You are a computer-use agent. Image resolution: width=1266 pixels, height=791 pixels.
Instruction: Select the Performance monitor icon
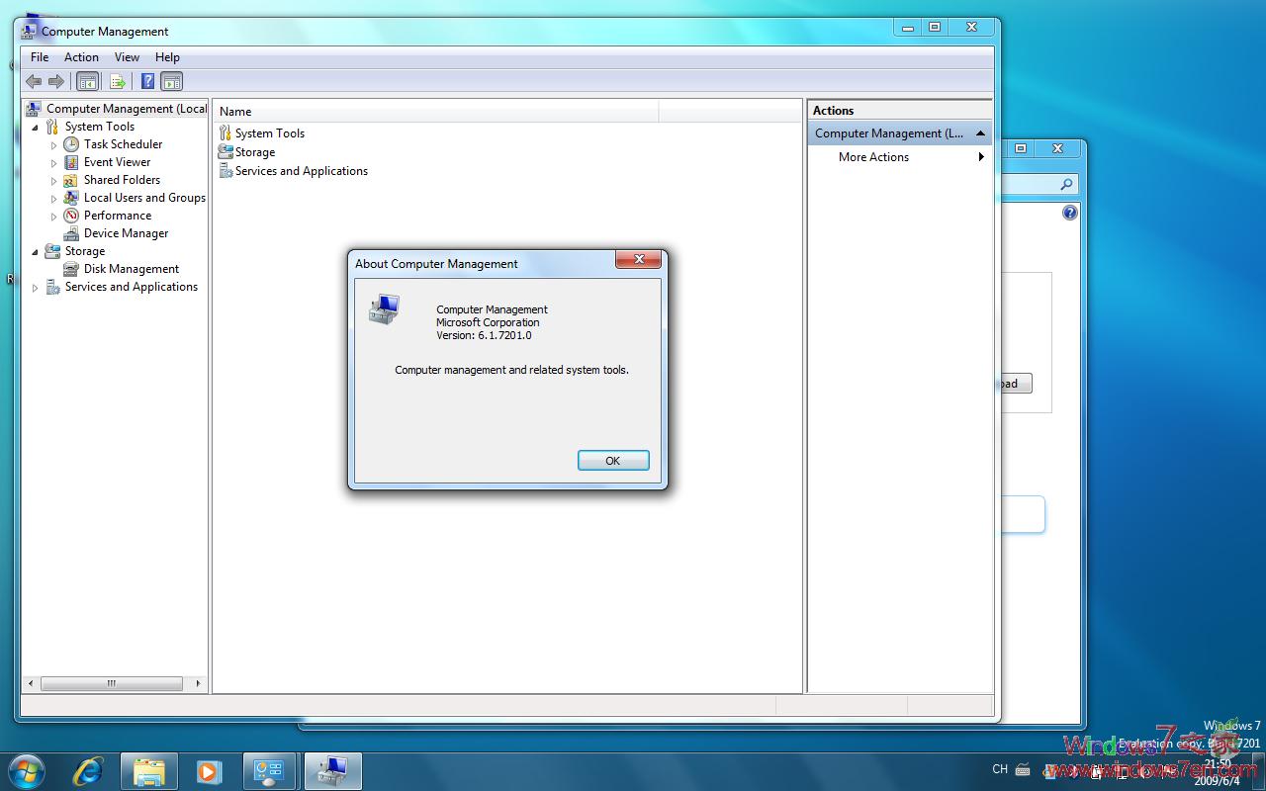click(71, 216)
